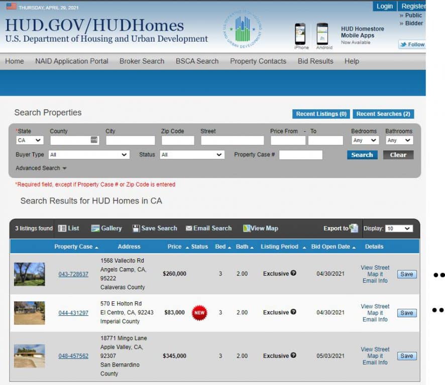Click the City input field
The height and width of the screenshot is (385, 445).
131,140
